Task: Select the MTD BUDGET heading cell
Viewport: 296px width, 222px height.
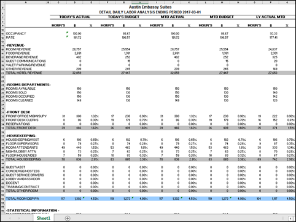Action: tap(222, 17)
